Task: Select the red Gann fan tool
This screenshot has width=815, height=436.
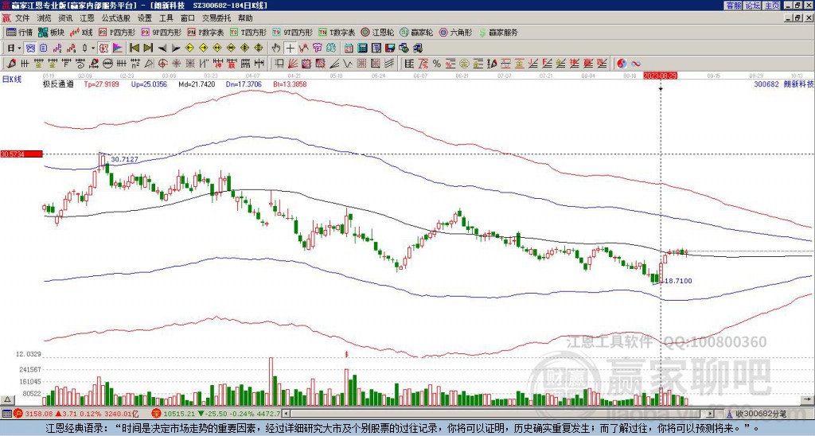Action: 293,64
